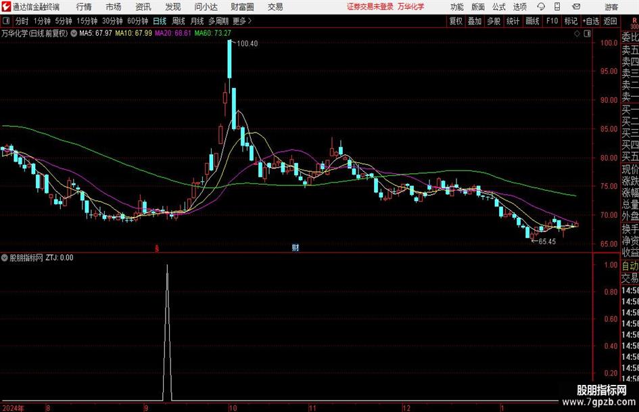Open the 版面 menu
639x412 pixels.
[x=477, y=7]
